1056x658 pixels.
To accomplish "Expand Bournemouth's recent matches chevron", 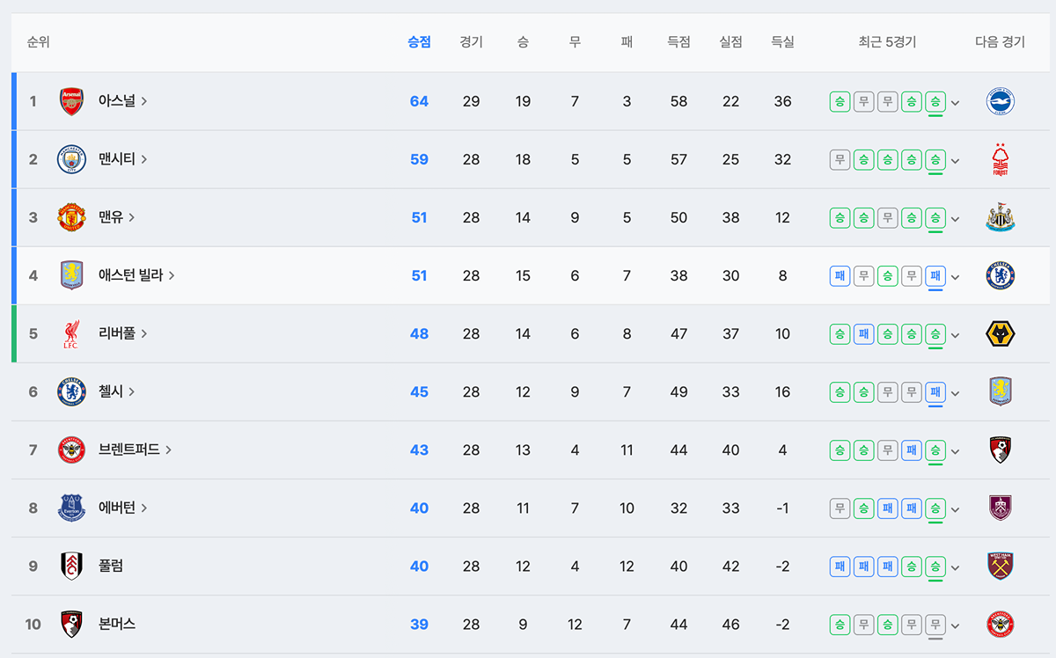I will tap(956, 625).
